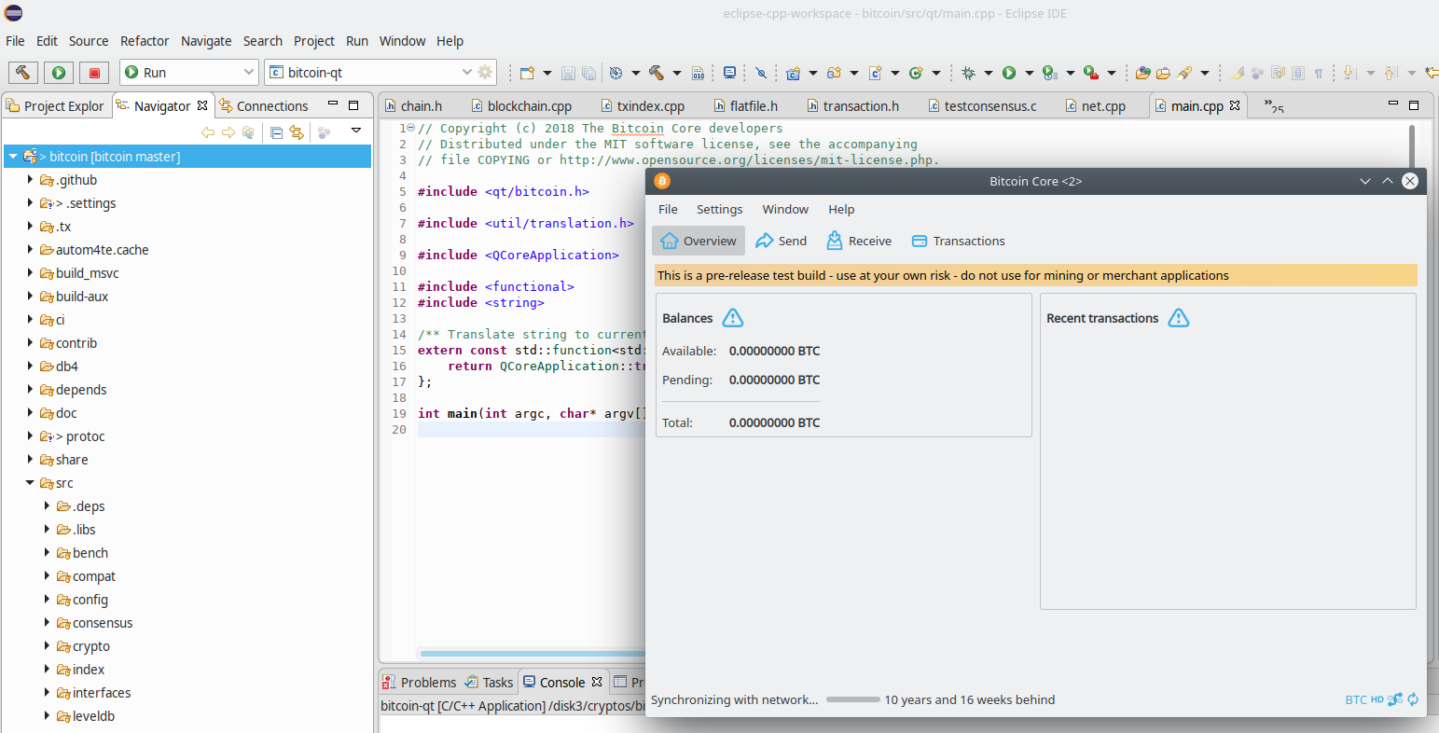Open the launch configuration gear settings

485,72
